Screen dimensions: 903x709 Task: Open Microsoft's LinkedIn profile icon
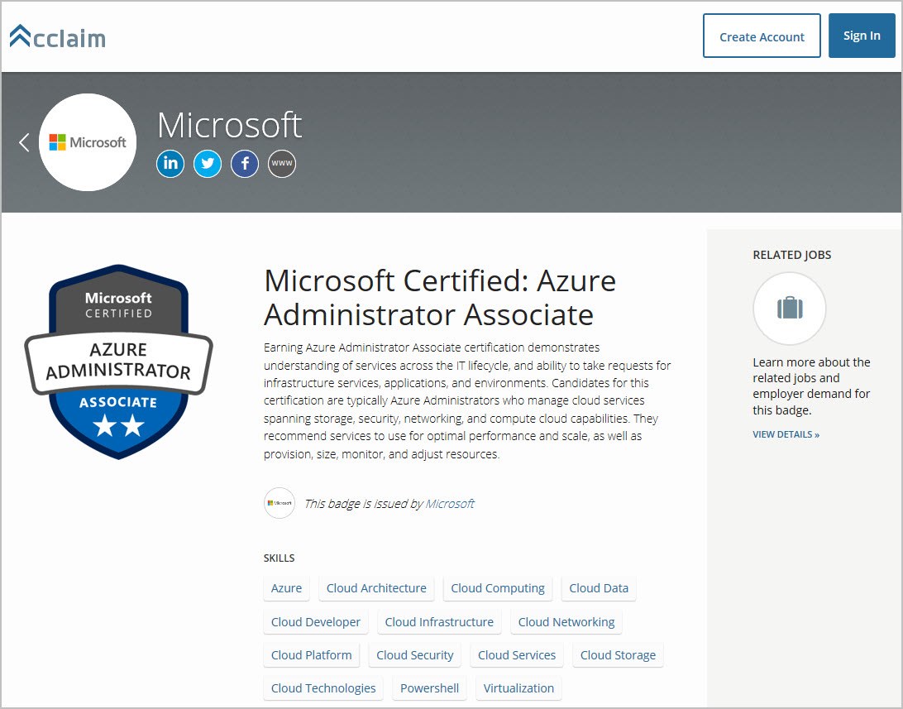(x=170, y=164)
